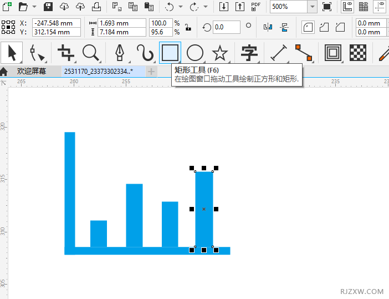This screenshot has width=389, height=299.
Task: Undo the last action
Action: [x=170, y=7]
